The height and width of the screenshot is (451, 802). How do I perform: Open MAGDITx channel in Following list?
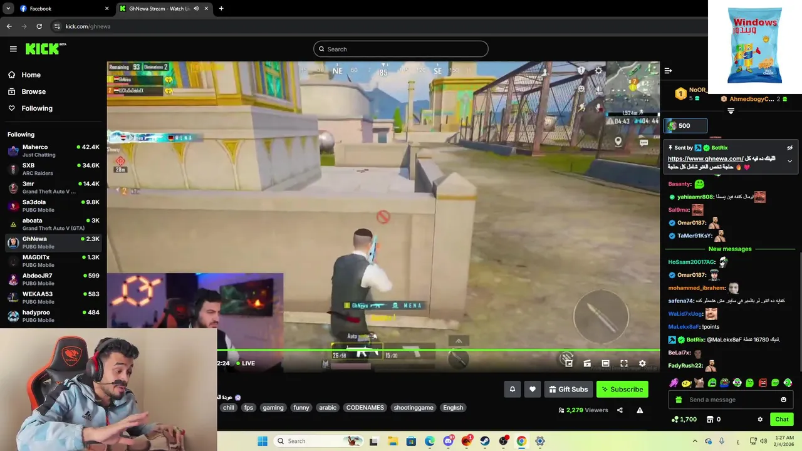point(53,261)
